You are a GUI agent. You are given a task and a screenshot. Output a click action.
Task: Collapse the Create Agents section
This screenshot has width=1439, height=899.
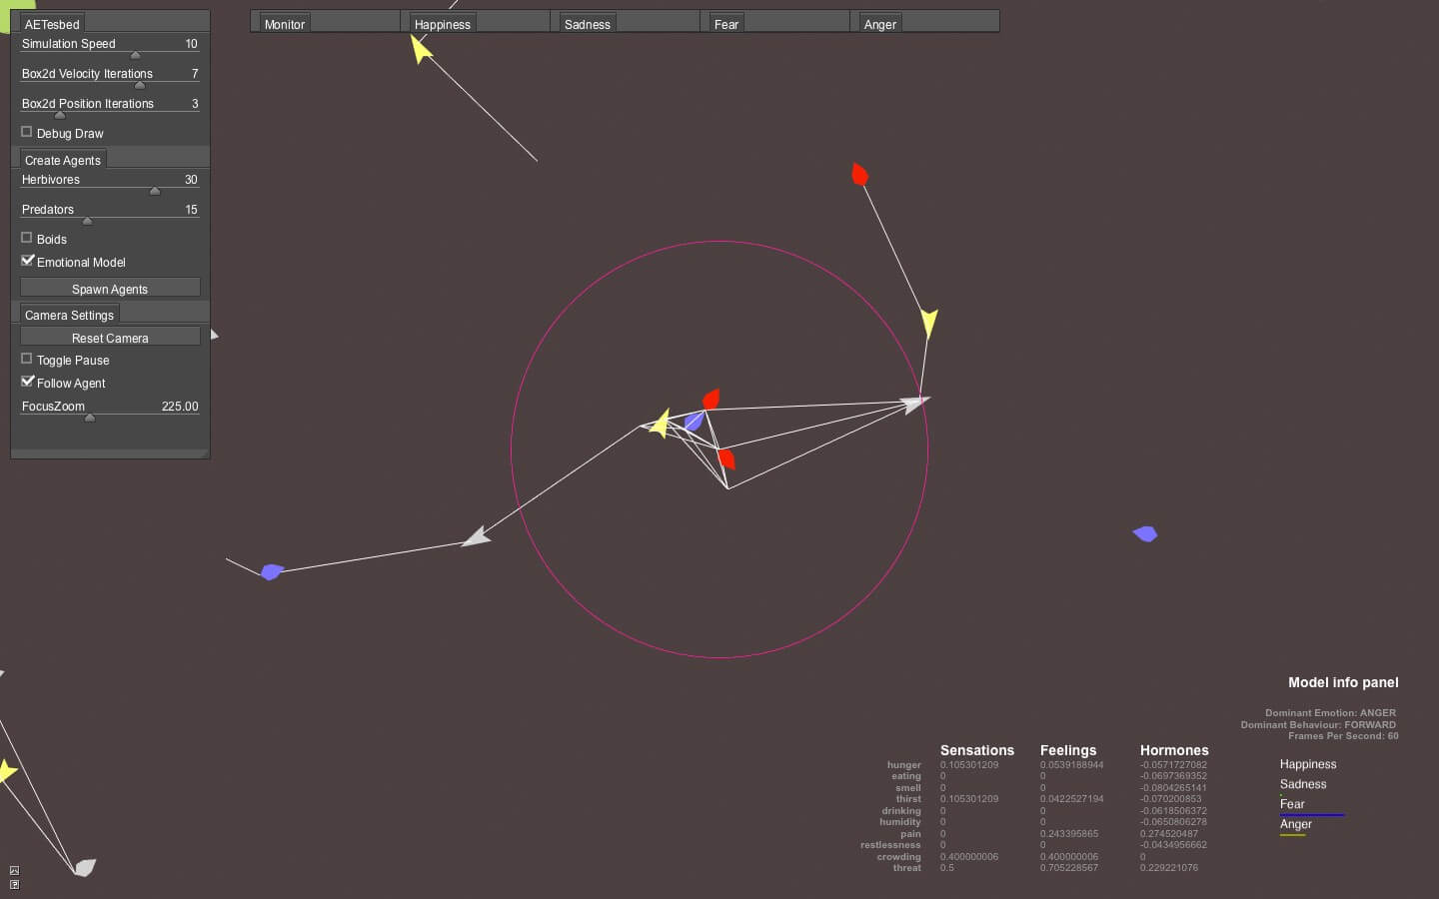62,160
